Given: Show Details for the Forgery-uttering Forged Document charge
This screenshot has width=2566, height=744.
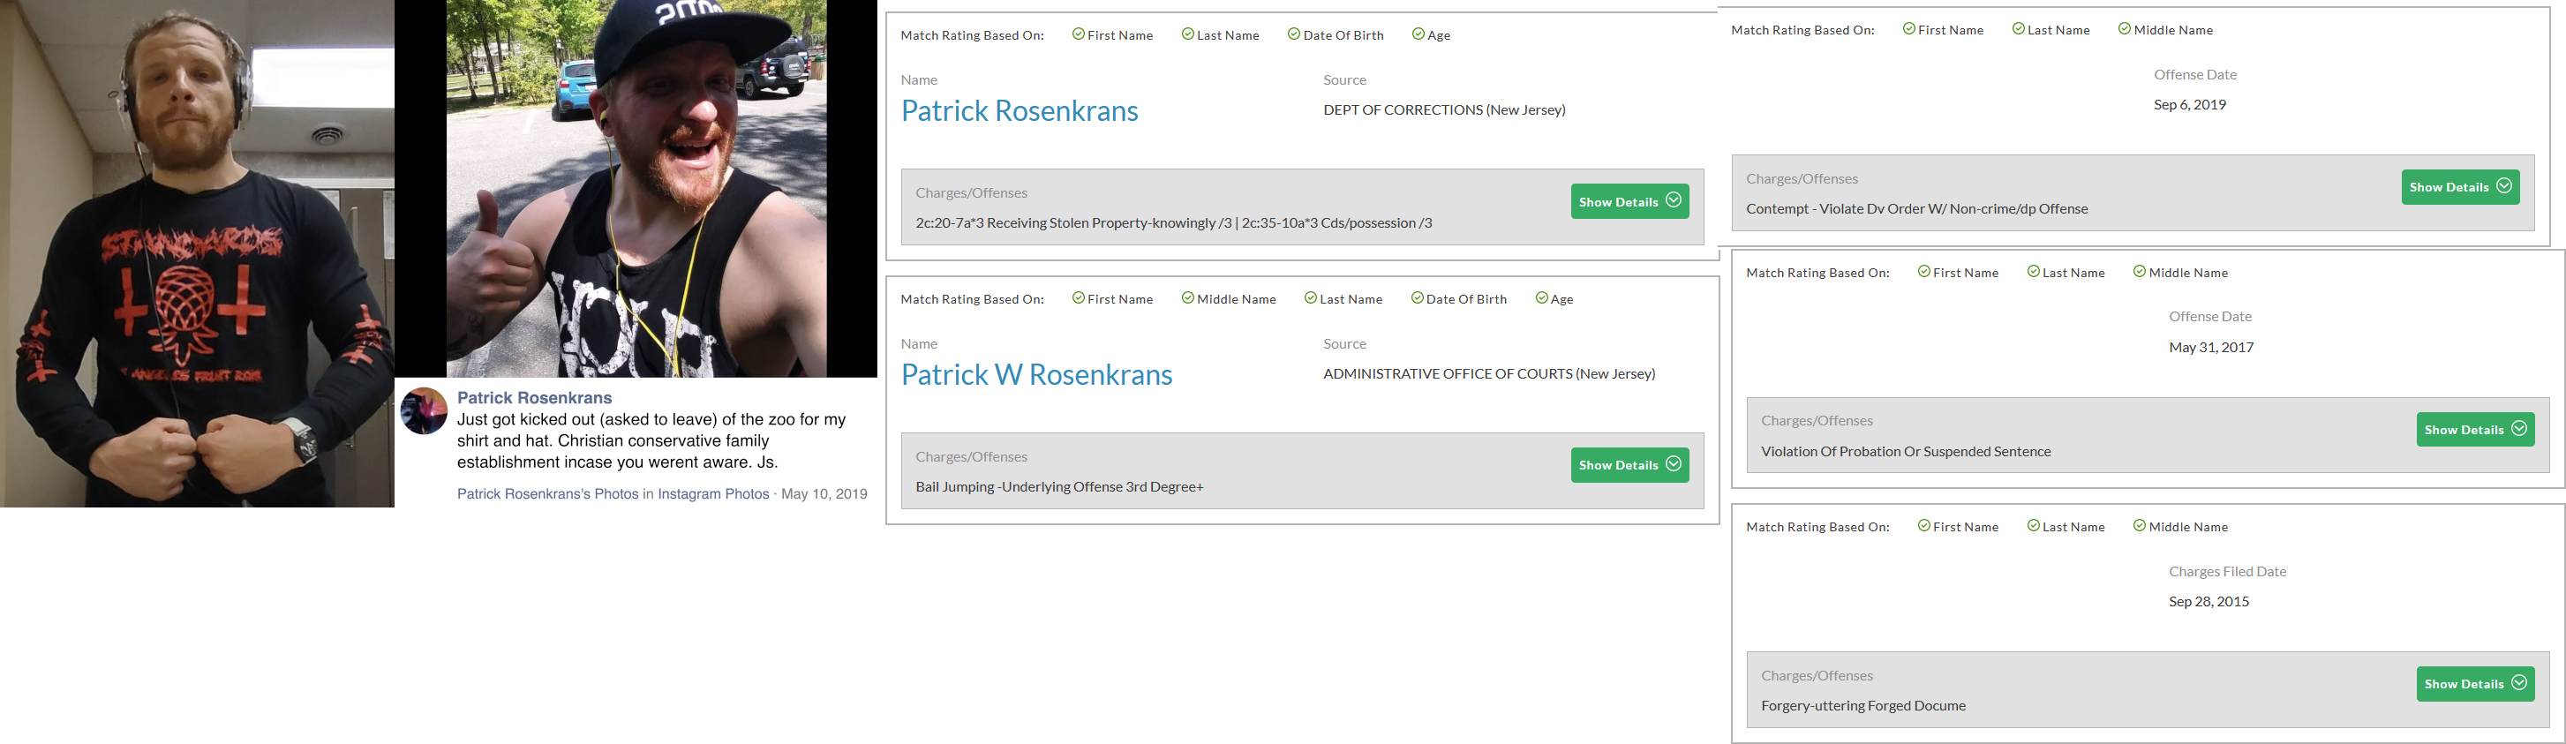Looking at the screenshot, I should [2474, 683].
